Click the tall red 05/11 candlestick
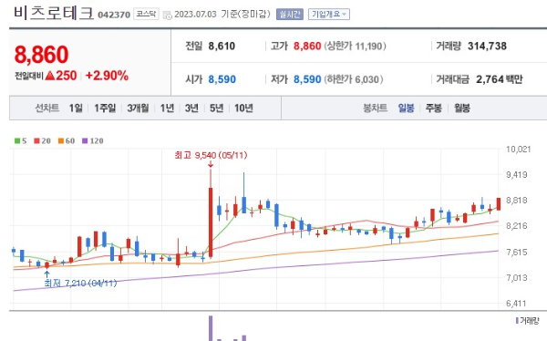The height and width of the screenshot is (341, 547). point(211,222)
